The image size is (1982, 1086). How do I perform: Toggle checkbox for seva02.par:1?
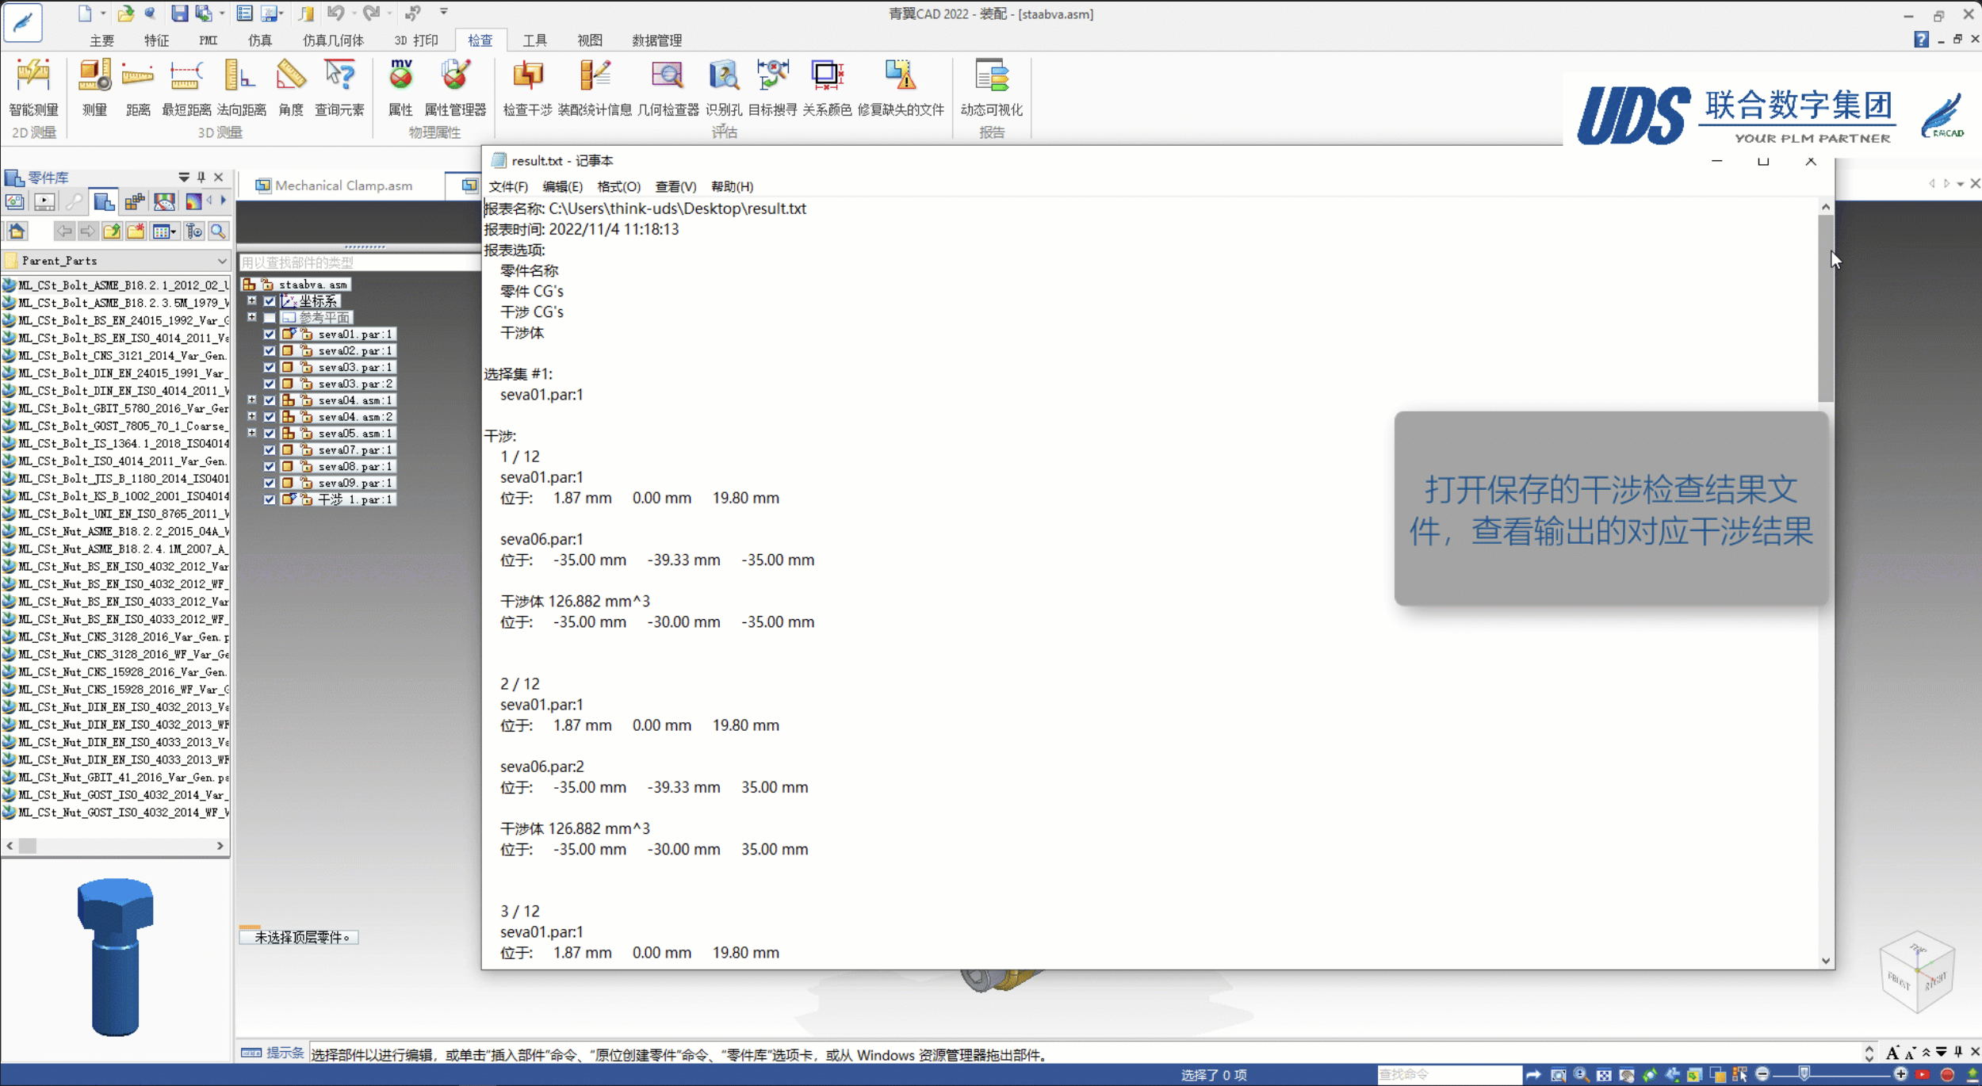(270, 350)
